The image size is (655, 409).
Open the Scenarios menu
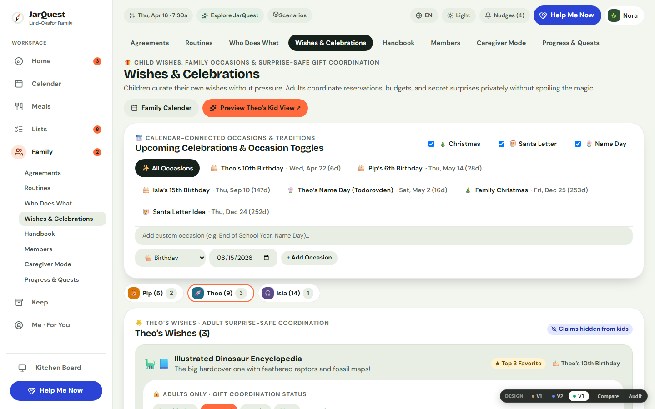(290, 15)
